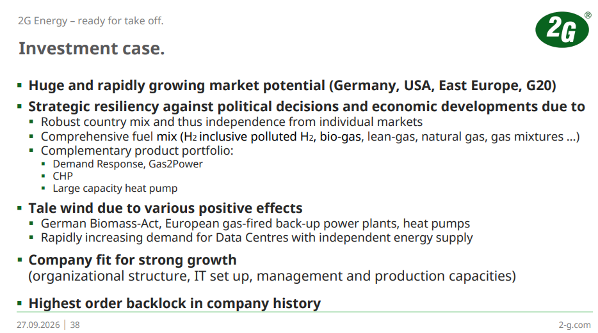
Task: Click the green bullet before 'Tale wind'
Action: (x=19, y=208)
